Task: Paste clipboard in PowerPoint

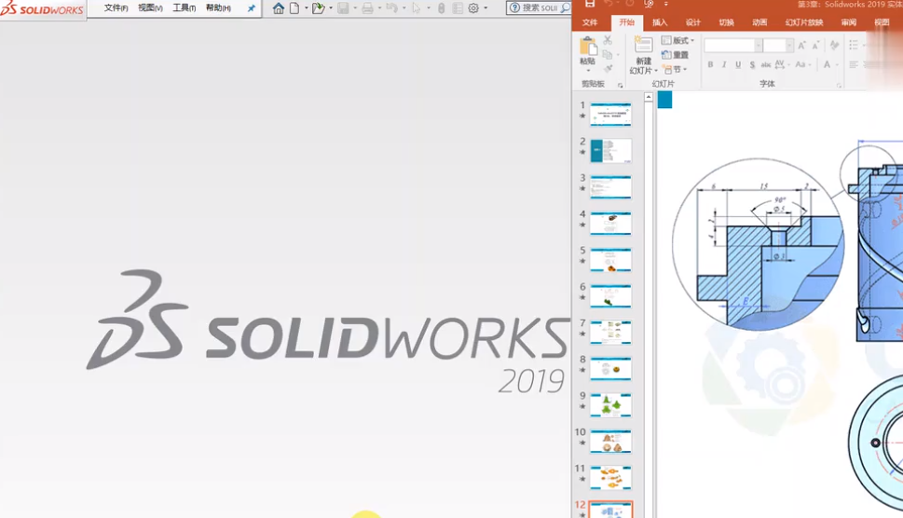Action: point(587,53)
